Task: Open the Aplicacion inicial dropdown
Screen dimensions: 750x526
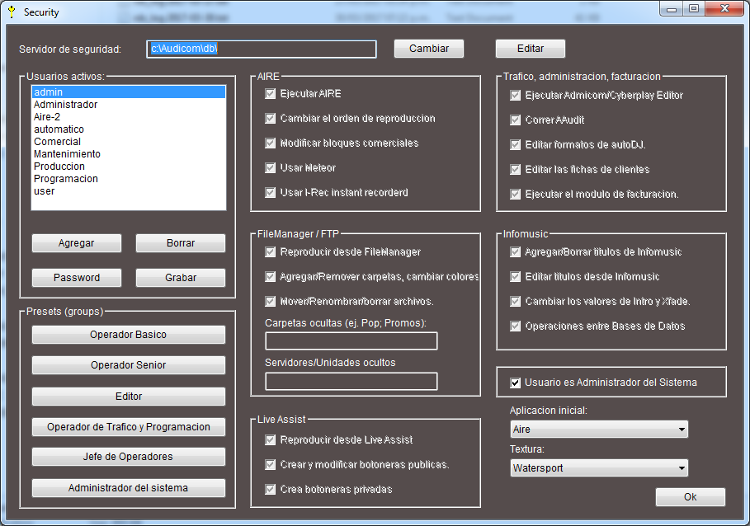Action: pos(599,429)
